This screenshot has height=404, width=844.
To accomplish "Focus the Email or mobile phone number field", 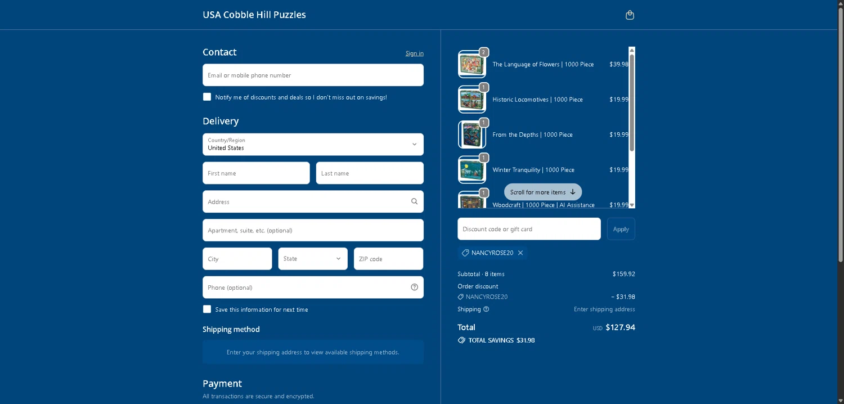I will coord(313,75).
